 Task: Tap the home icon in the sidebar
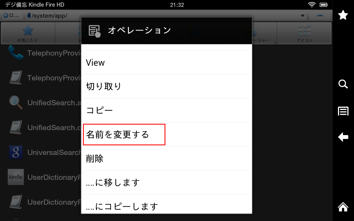coord(343,206)
